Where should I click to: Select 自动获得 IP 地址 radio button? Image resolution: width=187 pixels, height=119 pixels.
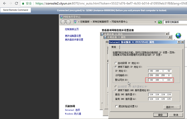(x=116, y=63)
